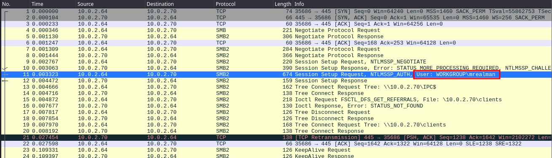Select packet 14 Tree Connect Response
Viewport: 552px width, 158px height.
(x=276, y=93)
